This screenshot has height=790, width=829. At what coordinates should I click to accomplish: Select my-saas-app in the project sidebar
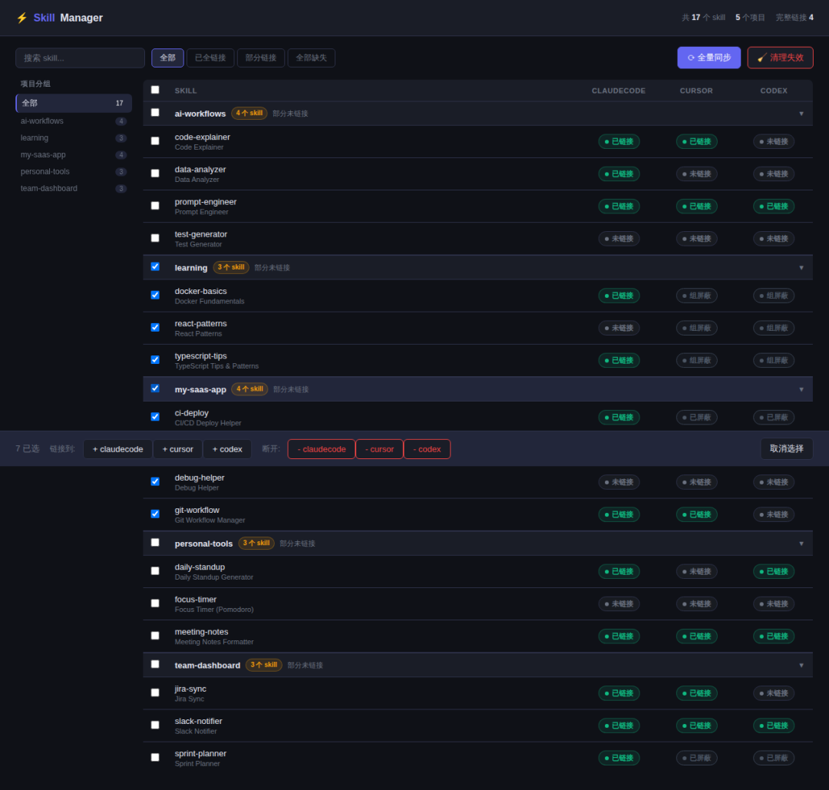42,155
